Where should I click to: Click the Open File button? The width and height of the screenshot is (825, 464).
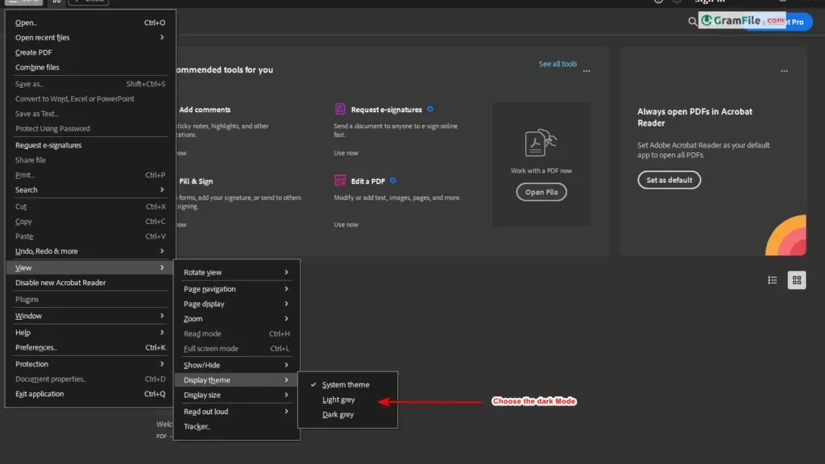(x=541, y=192)
